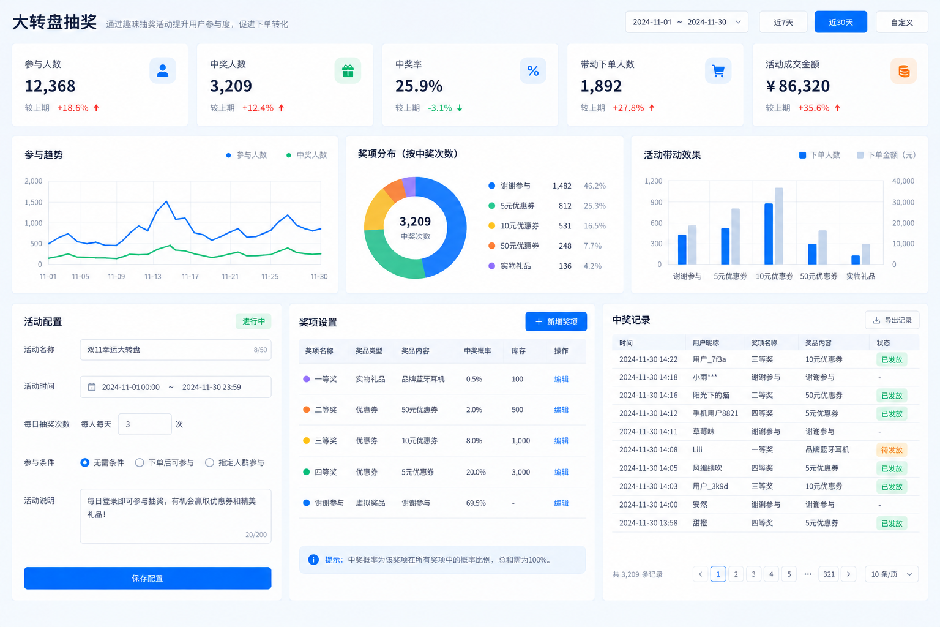Viewport: 940px width, 627px height.
Task: Click the pagination ellipsis to jump pages
Action: (x=808, y=574)
